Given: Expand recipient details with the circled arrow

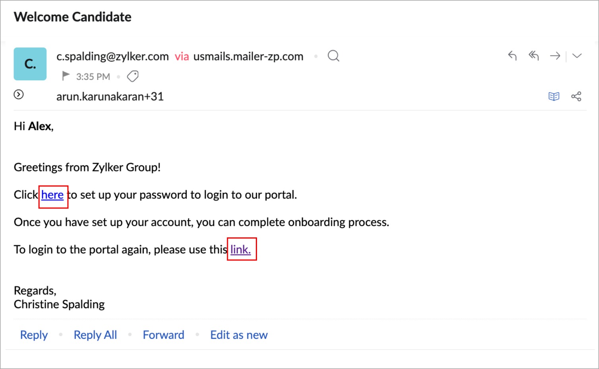Looking at the screenshot, I should tap(19, 95).
